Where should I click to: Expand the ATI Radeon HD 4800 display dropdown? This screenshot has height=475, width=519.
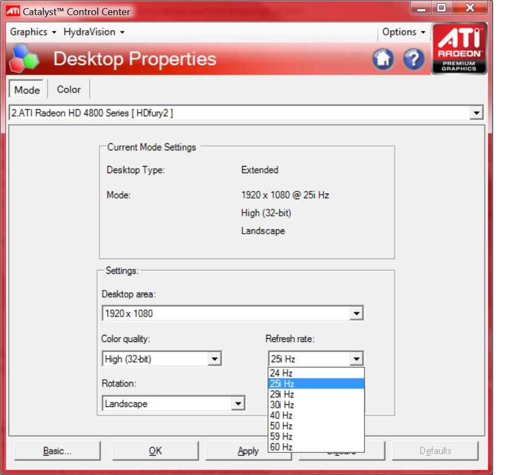(x=476, y=113)
